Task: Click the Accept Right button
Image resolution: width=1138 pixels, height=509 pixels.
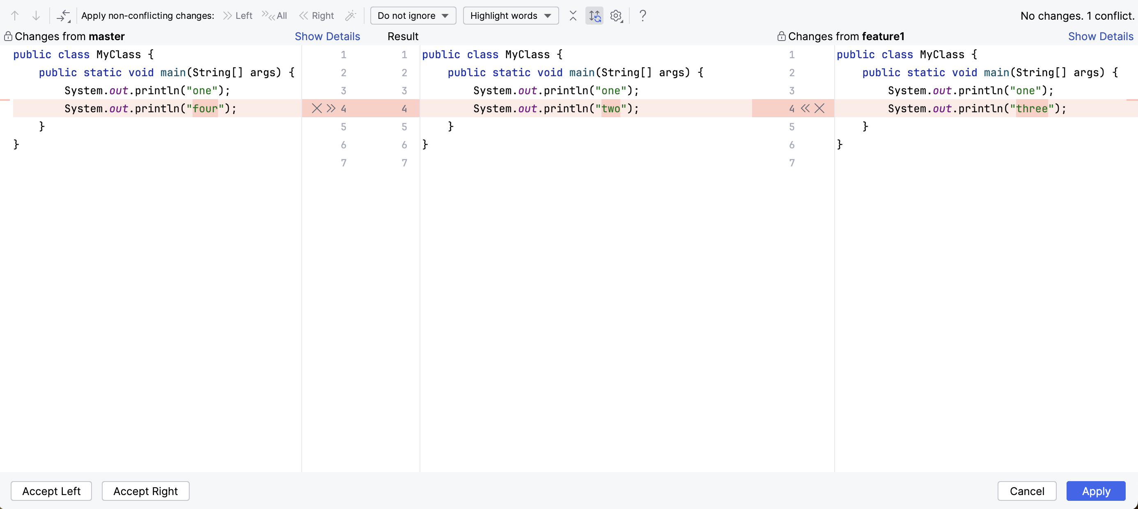Action: (145, 491)
